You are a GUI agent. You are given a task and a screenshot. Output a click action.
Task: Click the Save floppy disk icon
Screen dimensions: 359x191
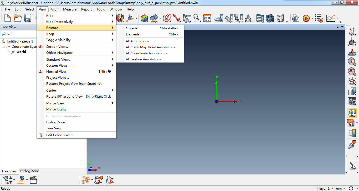coord(28,18)
